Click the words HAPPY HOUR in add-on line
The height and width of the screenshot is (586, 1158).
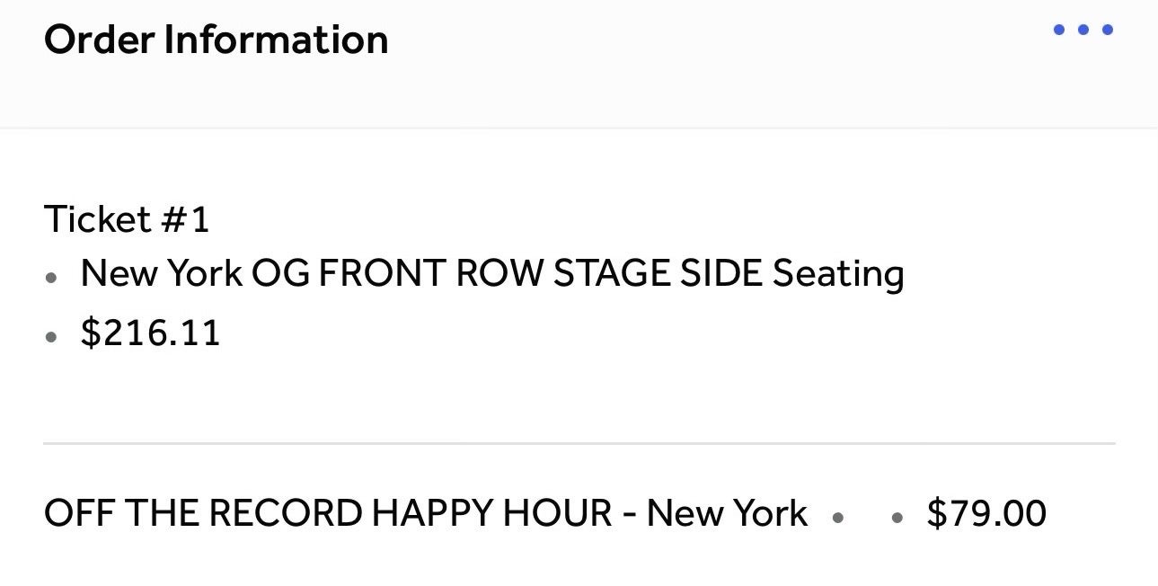tap(492, 513)
